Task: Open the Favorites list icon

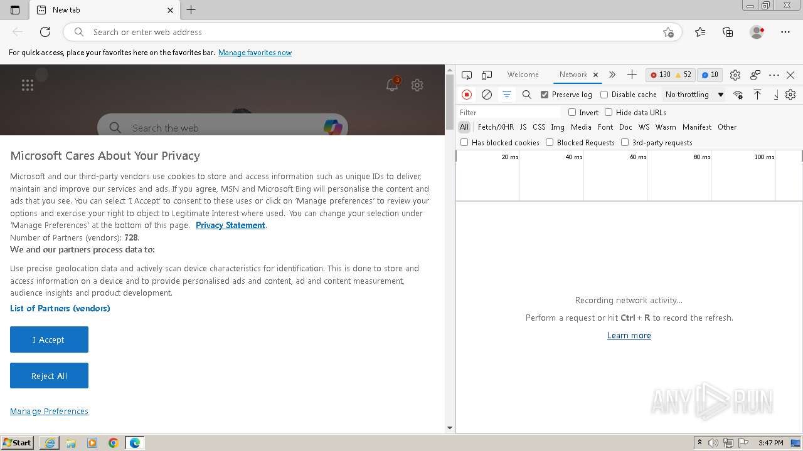Action: [x=700, y=32]
